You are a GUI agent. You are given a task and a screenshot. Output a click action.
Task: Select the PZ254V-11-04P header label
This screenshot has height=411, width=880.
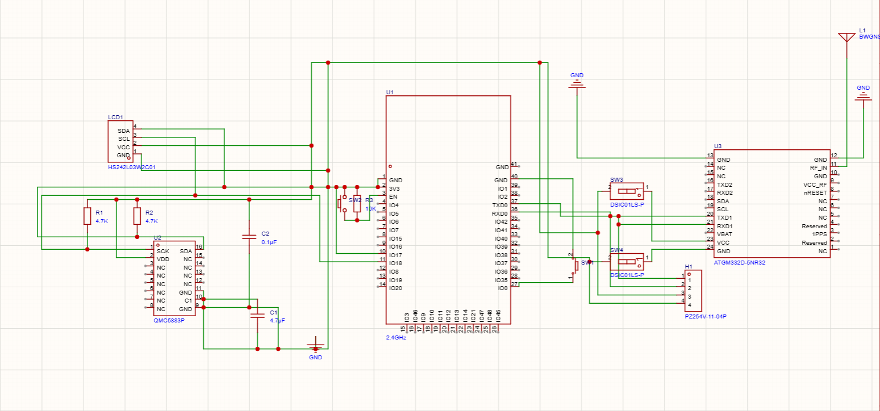(706, 316)
